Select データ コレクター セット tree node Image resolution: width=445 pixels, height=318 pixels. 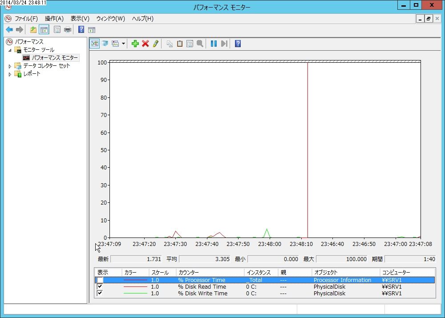(x=47, y=66)
